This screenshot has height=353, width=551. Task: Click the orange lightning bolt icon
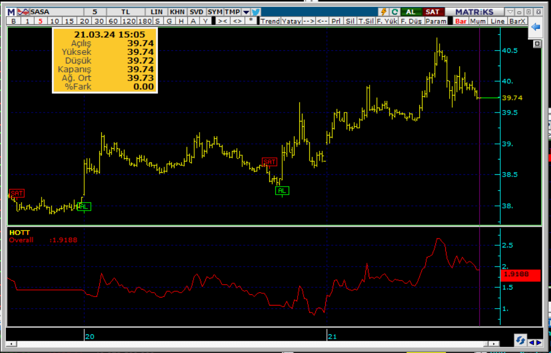pos(384,12)
